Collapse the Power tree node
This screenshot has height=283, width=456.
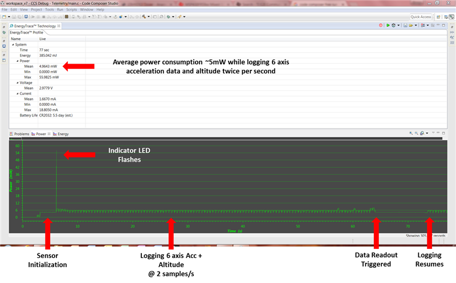point(18,61)
